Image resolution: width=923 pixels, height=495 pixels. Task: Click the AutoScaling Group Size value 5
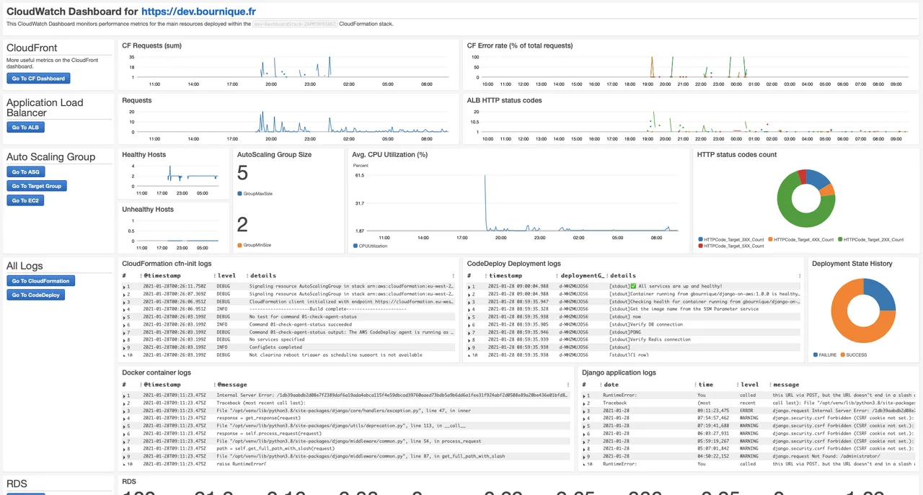[x=242, y=173]
